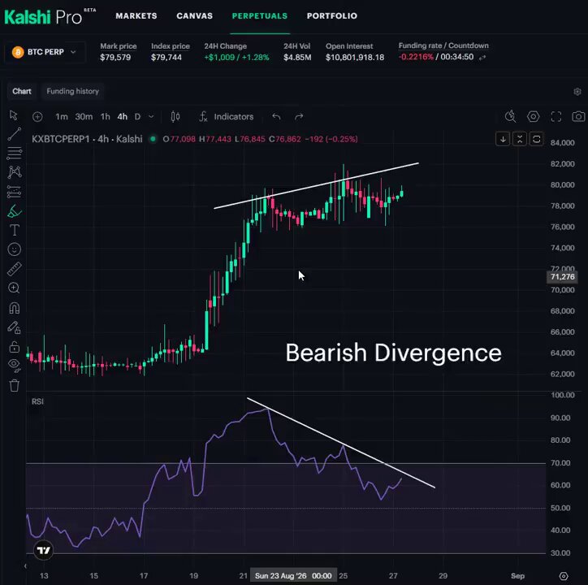Click the green market status dot
588x585 pixels.
153,139
